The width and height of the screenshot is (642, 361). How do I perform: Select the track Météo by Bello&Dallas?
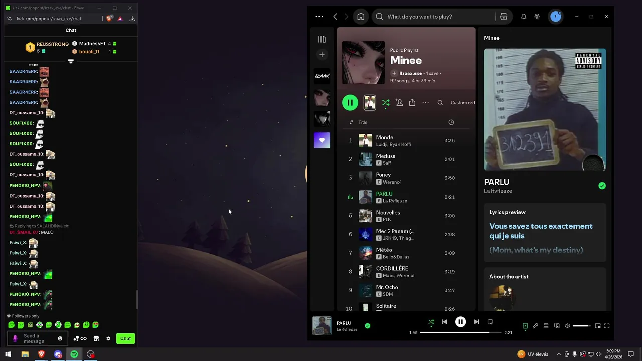coord(406,253)
